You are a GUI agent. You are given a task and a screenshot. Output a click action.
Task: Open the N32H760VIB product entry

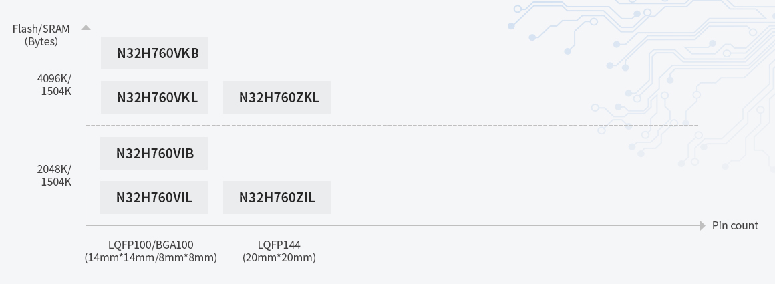pyautogui.click(x=154, y=154)
